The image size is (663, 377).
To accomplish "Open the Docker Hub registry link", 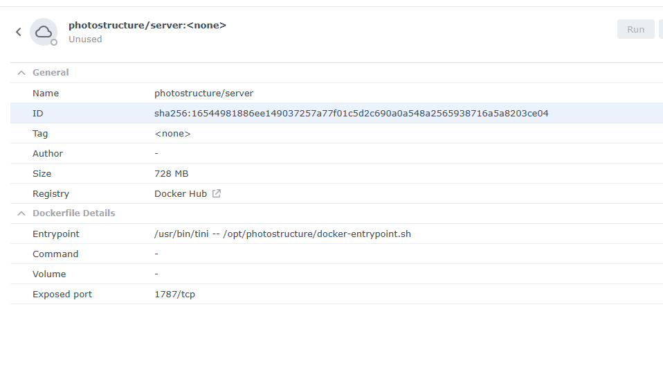I will pyautogui.click(x=180, y=194).
